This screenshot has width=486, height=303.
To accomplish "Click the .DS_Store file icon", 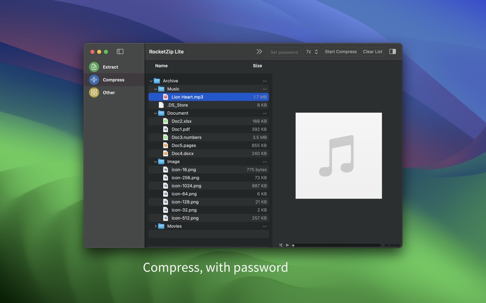I will coord(161,105).
